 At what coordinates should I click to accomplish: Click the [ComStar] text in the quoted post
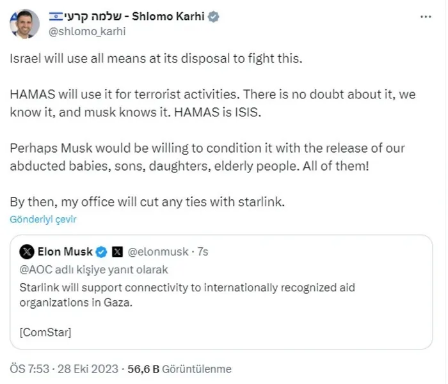pyautogui.click(x=45, y=332)
